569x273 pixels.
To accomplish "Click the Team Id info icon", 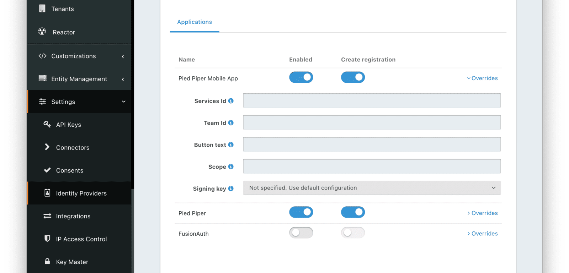I will point(231,123).
